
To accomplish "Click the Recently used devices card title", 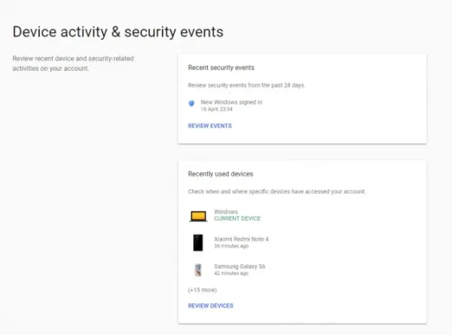I will tap(221, 174).
